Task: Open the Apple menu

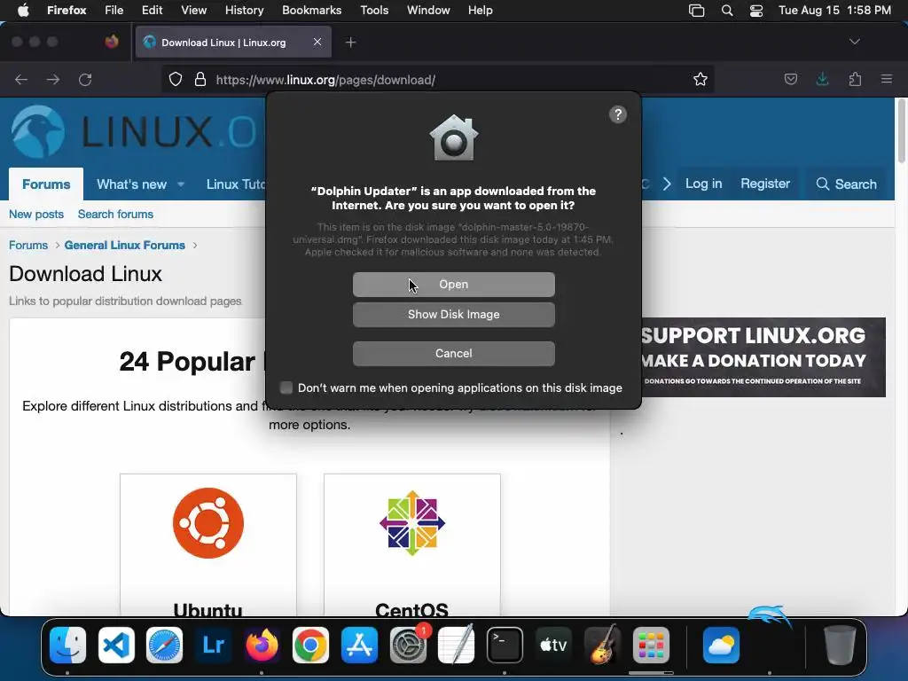Action: [x=23, y=10]
